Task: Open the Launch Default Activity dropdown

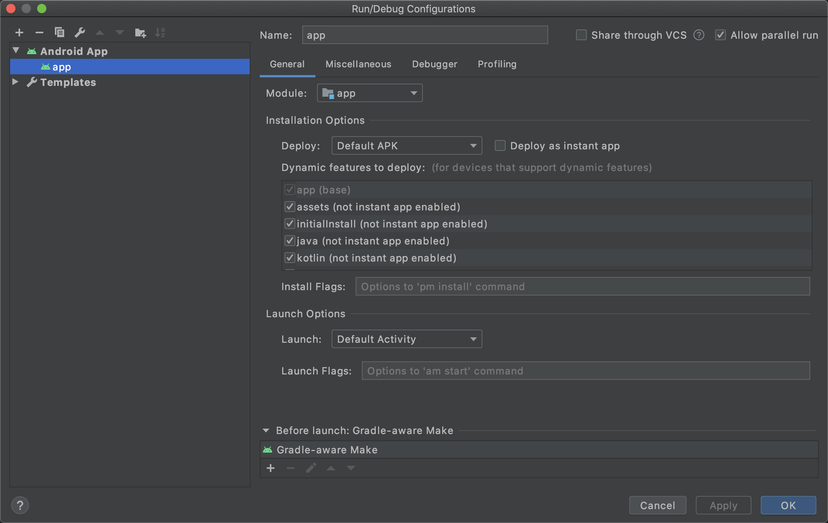Action: pyautogui.click(x=407, y=339)
